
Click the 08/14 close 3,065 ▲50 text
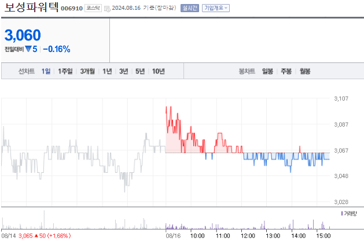point(45,236)
